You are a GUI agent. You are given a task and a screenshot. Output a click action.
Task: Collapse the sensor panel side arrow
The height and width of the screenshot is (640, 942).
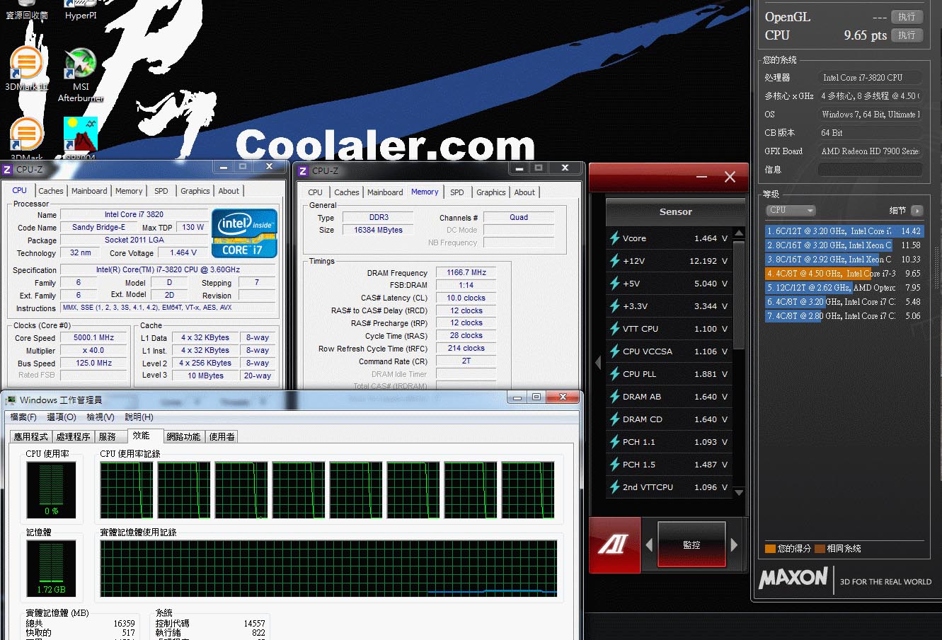pyautogui.click(x=597, y=363)
